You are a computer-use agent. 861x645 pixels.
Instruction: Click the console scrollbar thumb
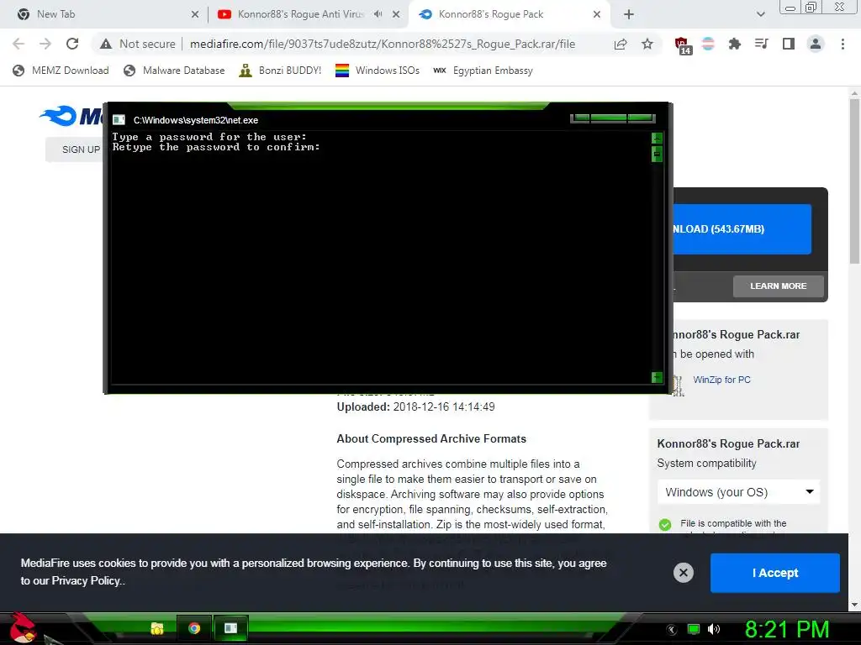pyautogui.click(x=657, y=155)
